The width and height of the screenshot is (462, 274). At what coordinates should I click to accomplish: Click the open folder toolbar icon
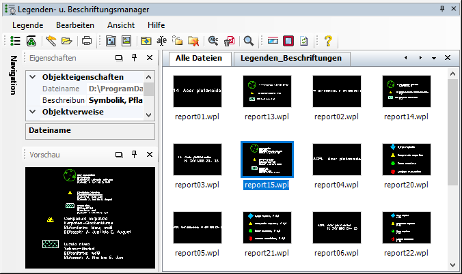[66, 41]
